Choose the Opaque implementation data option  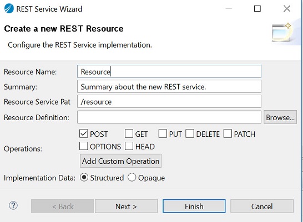coord(132,177)
